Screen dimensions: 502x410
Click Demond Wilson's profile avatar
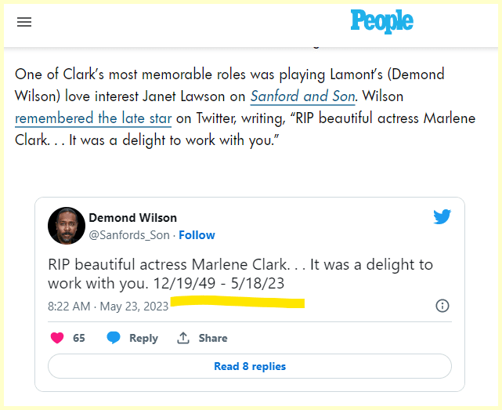click(66, 226)
